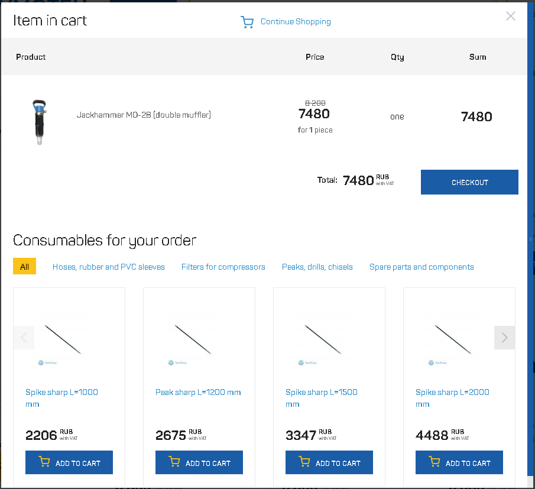This screenshot has height=489, width=535.
Task: Click Spike sharp L=1500 mm product image
Action: (323, 339)
